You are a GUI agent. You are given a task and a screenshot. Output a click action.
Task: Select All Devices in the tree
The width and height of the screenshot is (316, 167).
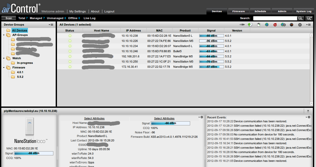click(20, 30)
